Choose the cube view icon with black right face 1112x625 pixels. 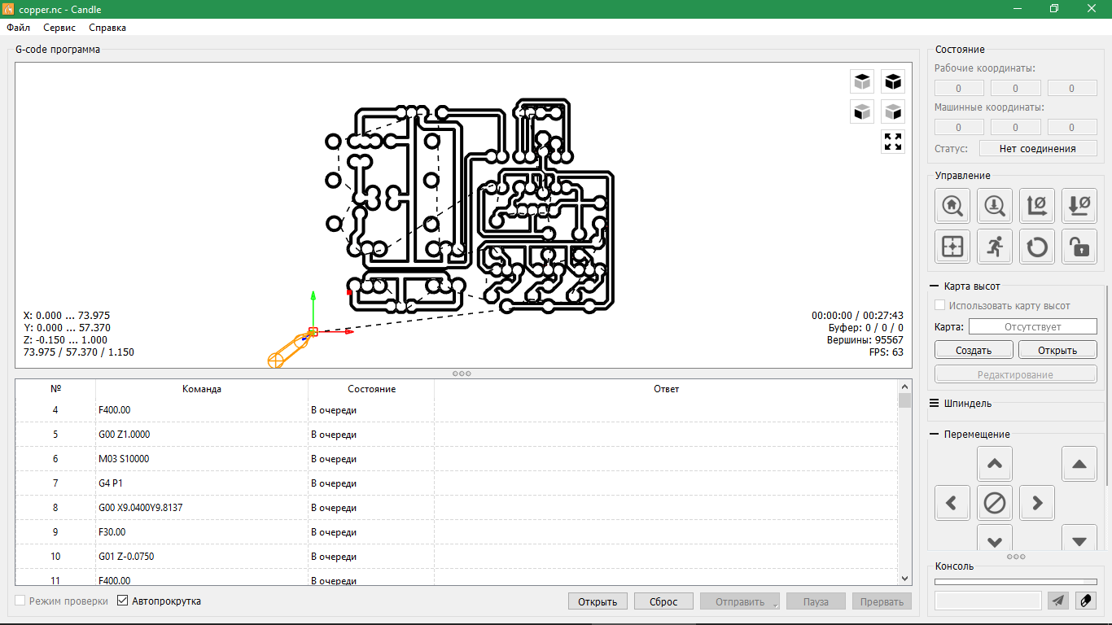pos(893,111)
